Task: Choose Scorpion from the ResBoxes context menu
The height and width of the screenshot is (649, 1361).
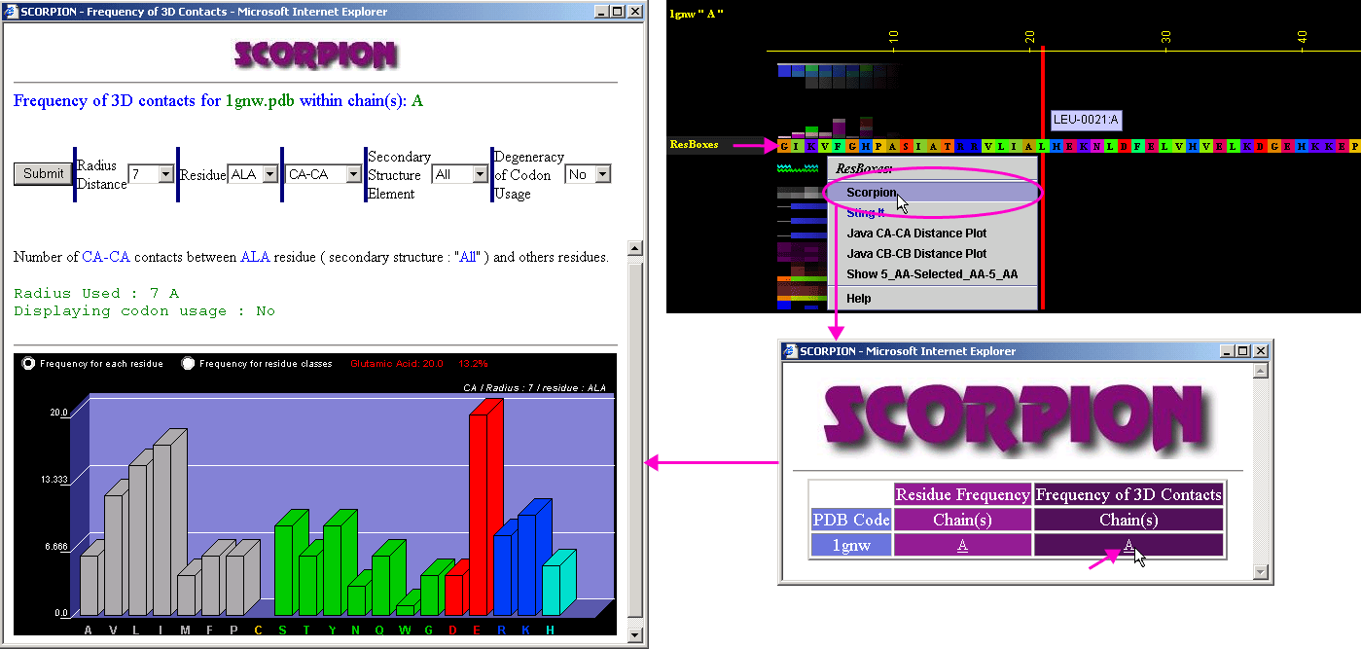Action: (871, 193)
